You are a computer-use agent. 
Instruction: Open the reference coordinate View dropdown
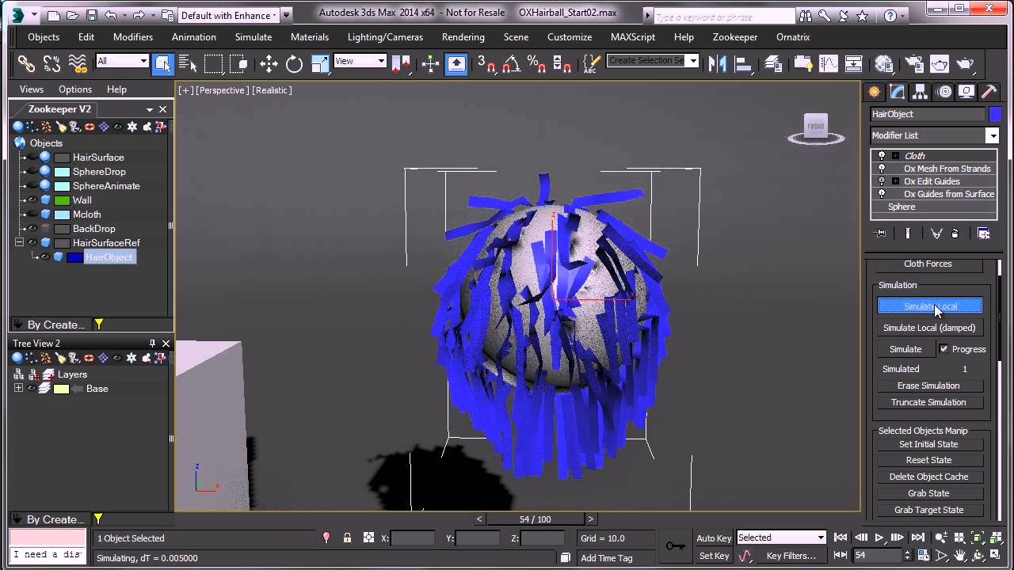(381, 61)
